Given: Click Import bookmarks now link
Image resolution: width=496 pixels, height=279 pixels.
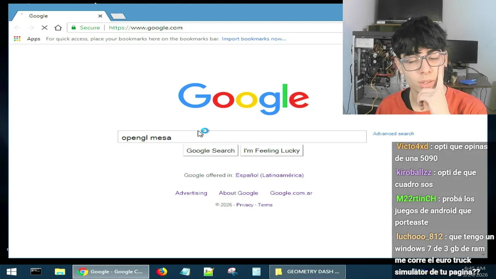Looking at the screenshot, I should point(254,39).
